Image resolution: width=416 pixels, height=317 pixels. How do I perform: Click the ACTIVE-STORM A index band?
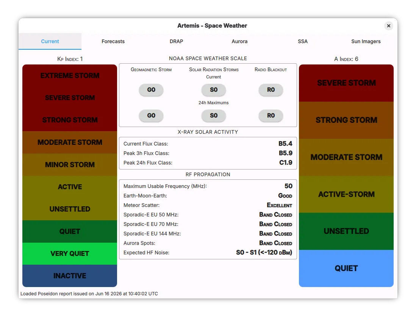tap(346, 194)
